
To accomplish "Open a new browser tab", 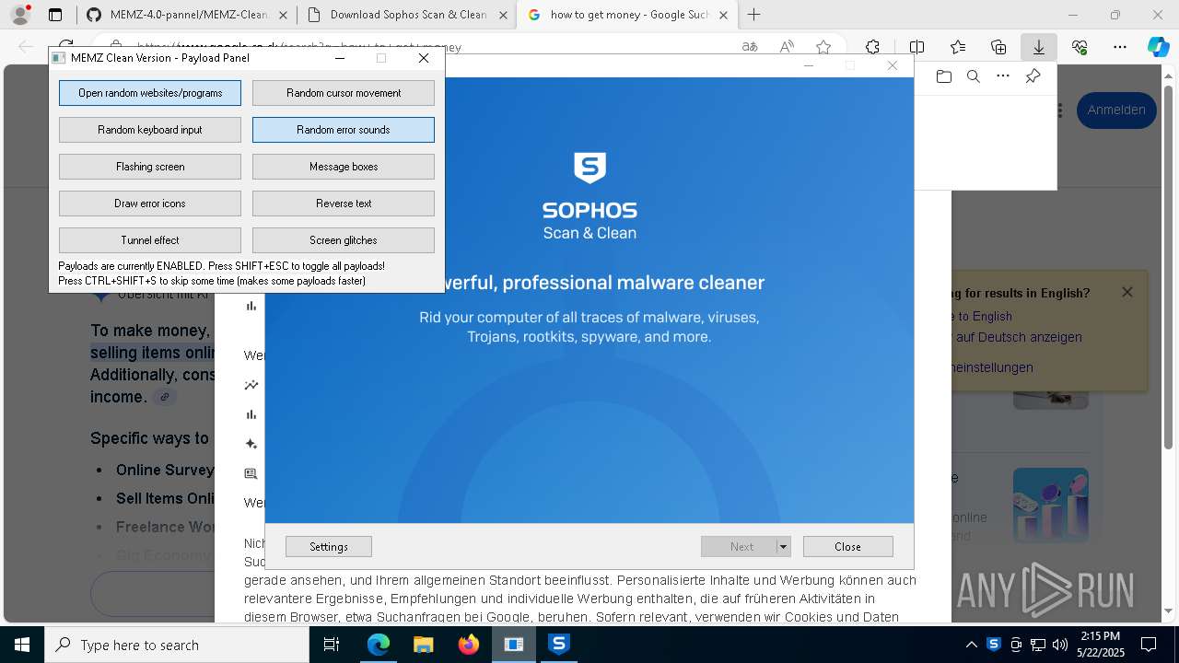I will tap(754, 15).
